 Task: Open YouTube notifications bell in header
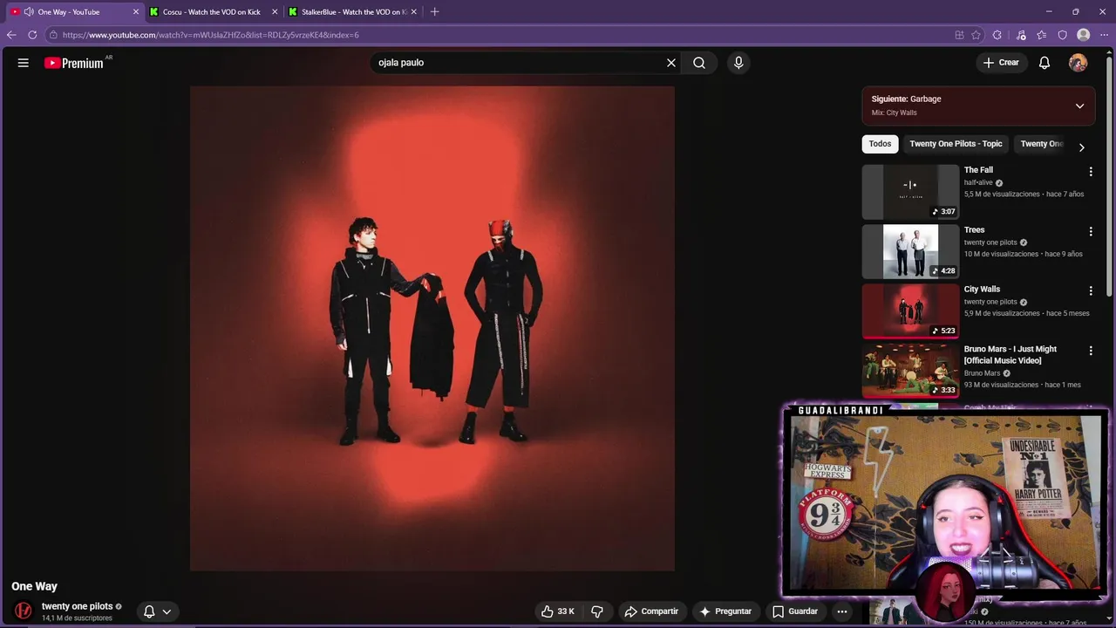[1045, 63]
